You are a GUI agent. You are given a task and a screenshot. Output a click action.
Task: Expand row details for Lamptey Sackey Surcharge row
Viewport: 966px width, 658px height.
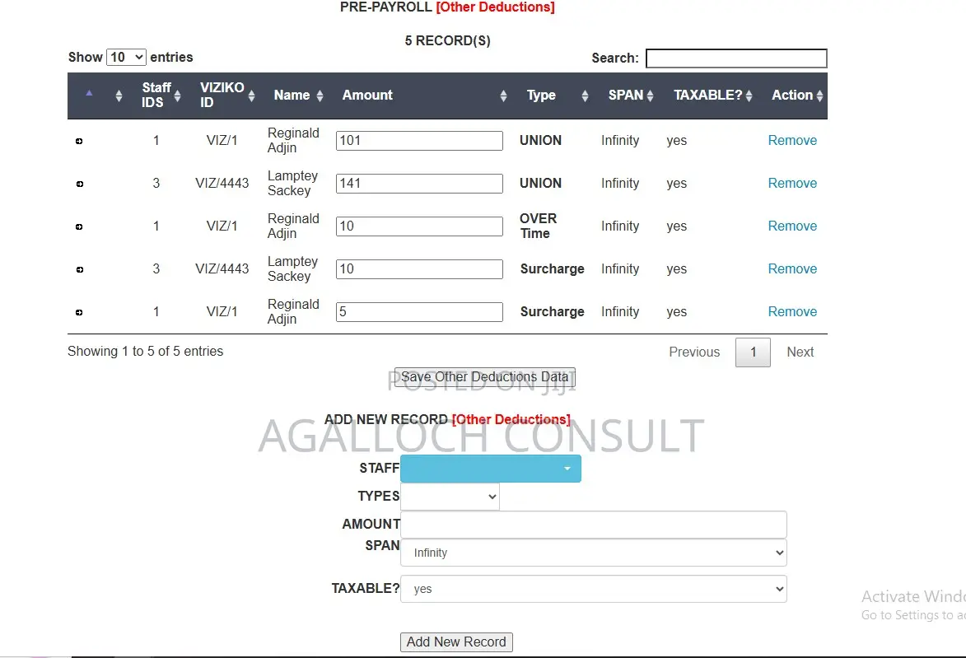tap(80, 269)
